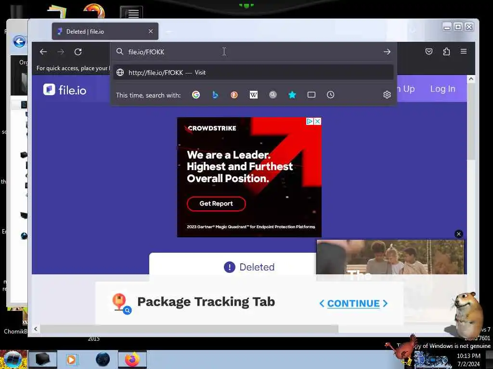Open the Log In link
Screen dimensions: 493x369
point(443,89)
